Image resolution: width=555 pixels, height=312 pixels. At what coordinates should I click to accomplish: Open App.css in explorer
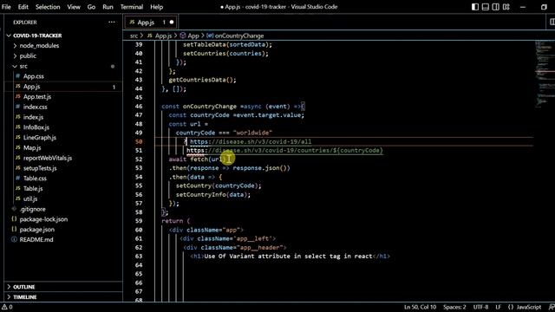tap(34, 76)
